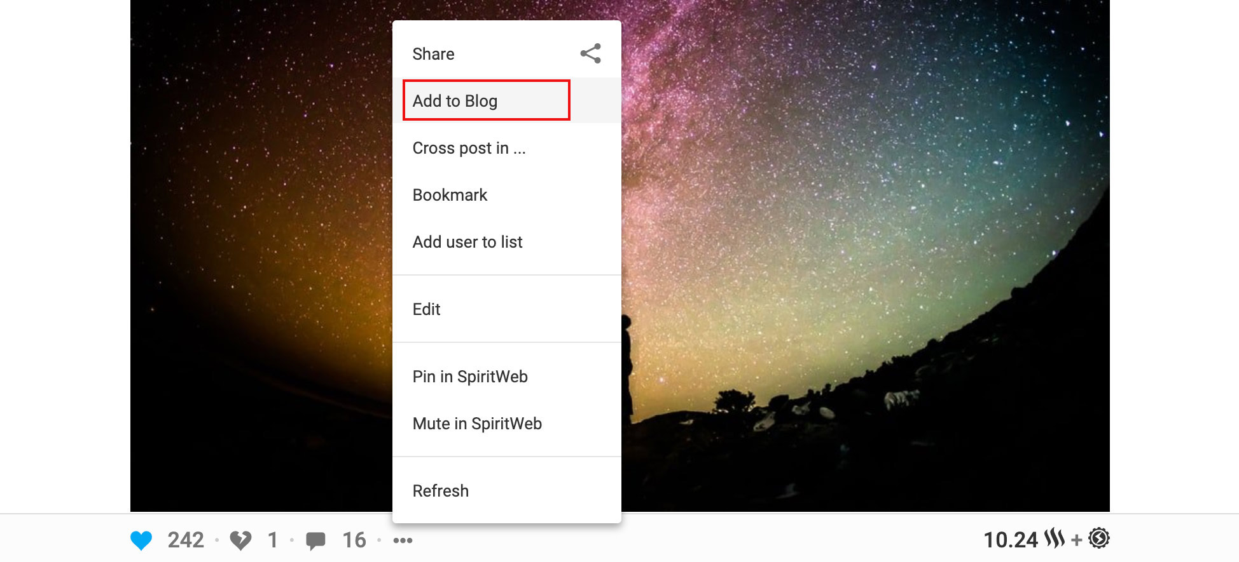Image resolution: width=1239 pixels, height=562 pixels.
Task: Click the blue heart upvote icon
Action: (141, 540)
